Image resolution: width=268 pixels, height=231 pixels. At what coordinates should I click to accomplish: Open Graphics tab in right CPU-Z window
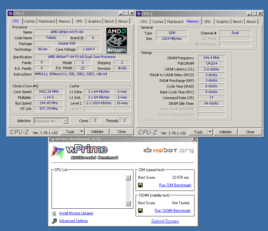point(222,22)
